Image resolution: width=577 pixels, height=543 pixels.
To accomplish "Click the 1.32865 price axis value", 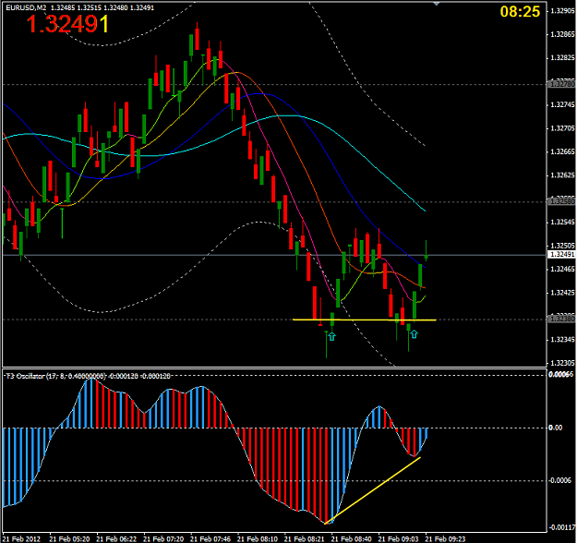I will [562, 34].
